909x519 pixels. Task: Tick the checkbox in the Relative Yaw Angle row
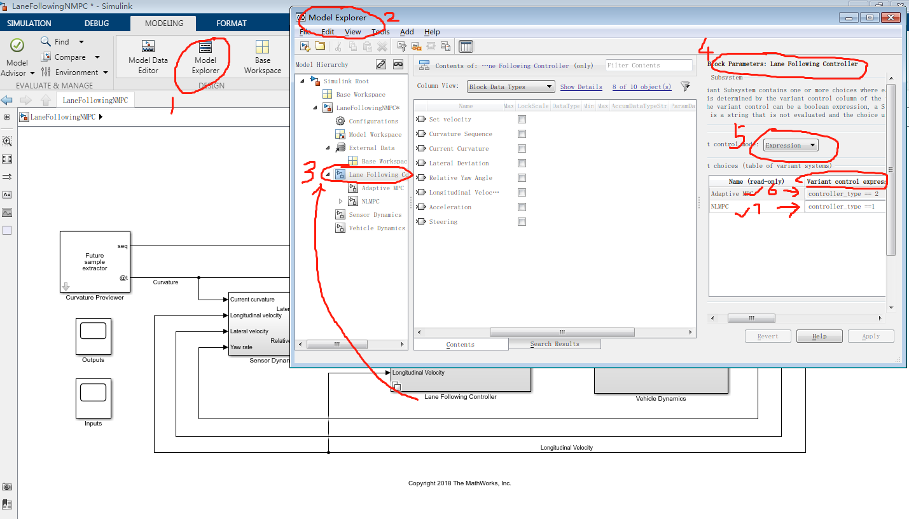pos(522,178)
